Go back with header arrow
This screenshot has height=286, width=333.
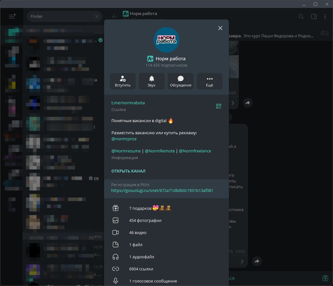115,16
